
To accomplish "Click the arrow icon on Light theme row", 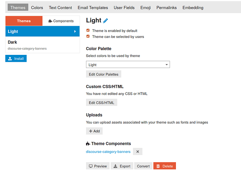I will 75,32.
